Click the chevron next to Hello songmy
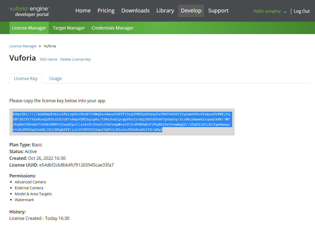 tap(285, 12)
